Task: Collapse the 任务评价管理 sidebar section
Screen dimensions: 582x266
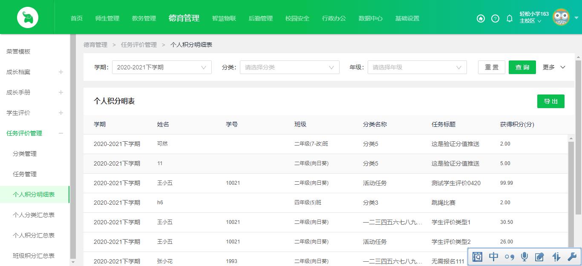Action: [61, 133]
